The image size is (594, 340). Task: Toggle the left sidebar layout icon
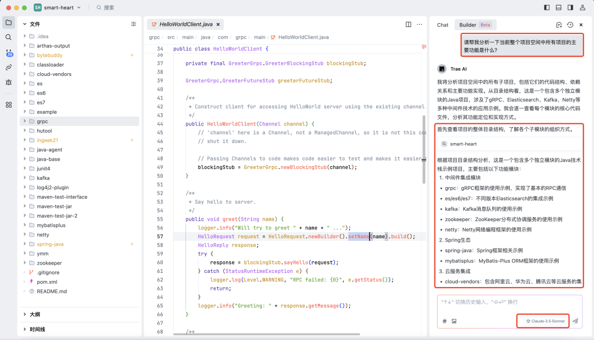(x=547, y=8)
